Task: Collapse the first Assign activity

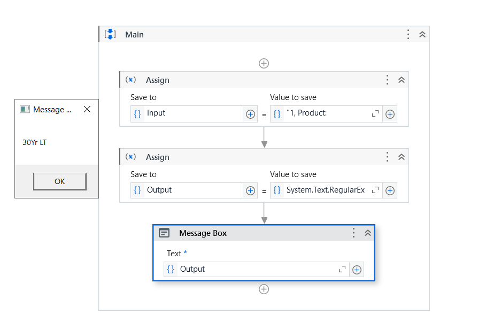Action: coord(401,79)
